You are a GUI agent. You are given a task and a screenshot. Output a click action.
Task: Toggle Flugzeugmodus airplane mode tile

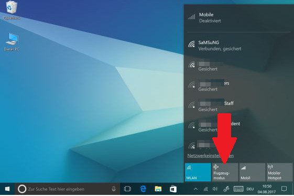pyautogui.click(x=225, y=172)
